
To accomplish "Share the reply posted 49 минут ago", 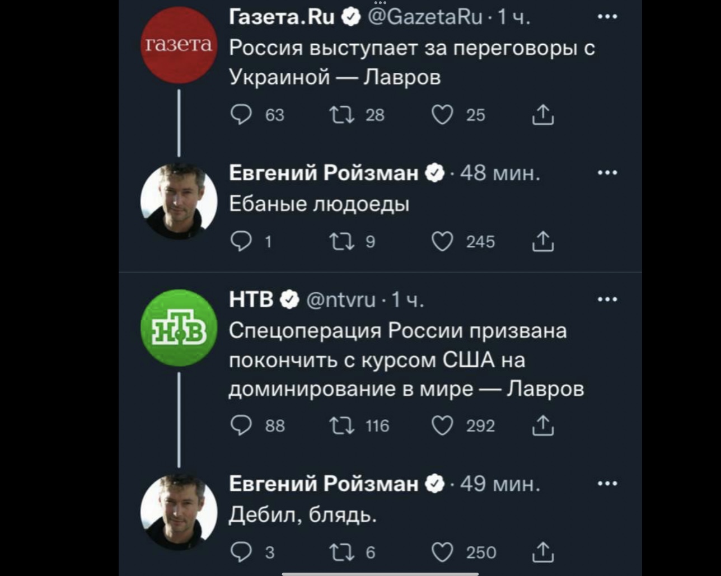I will pyautogui.click(x=542, y=552).
